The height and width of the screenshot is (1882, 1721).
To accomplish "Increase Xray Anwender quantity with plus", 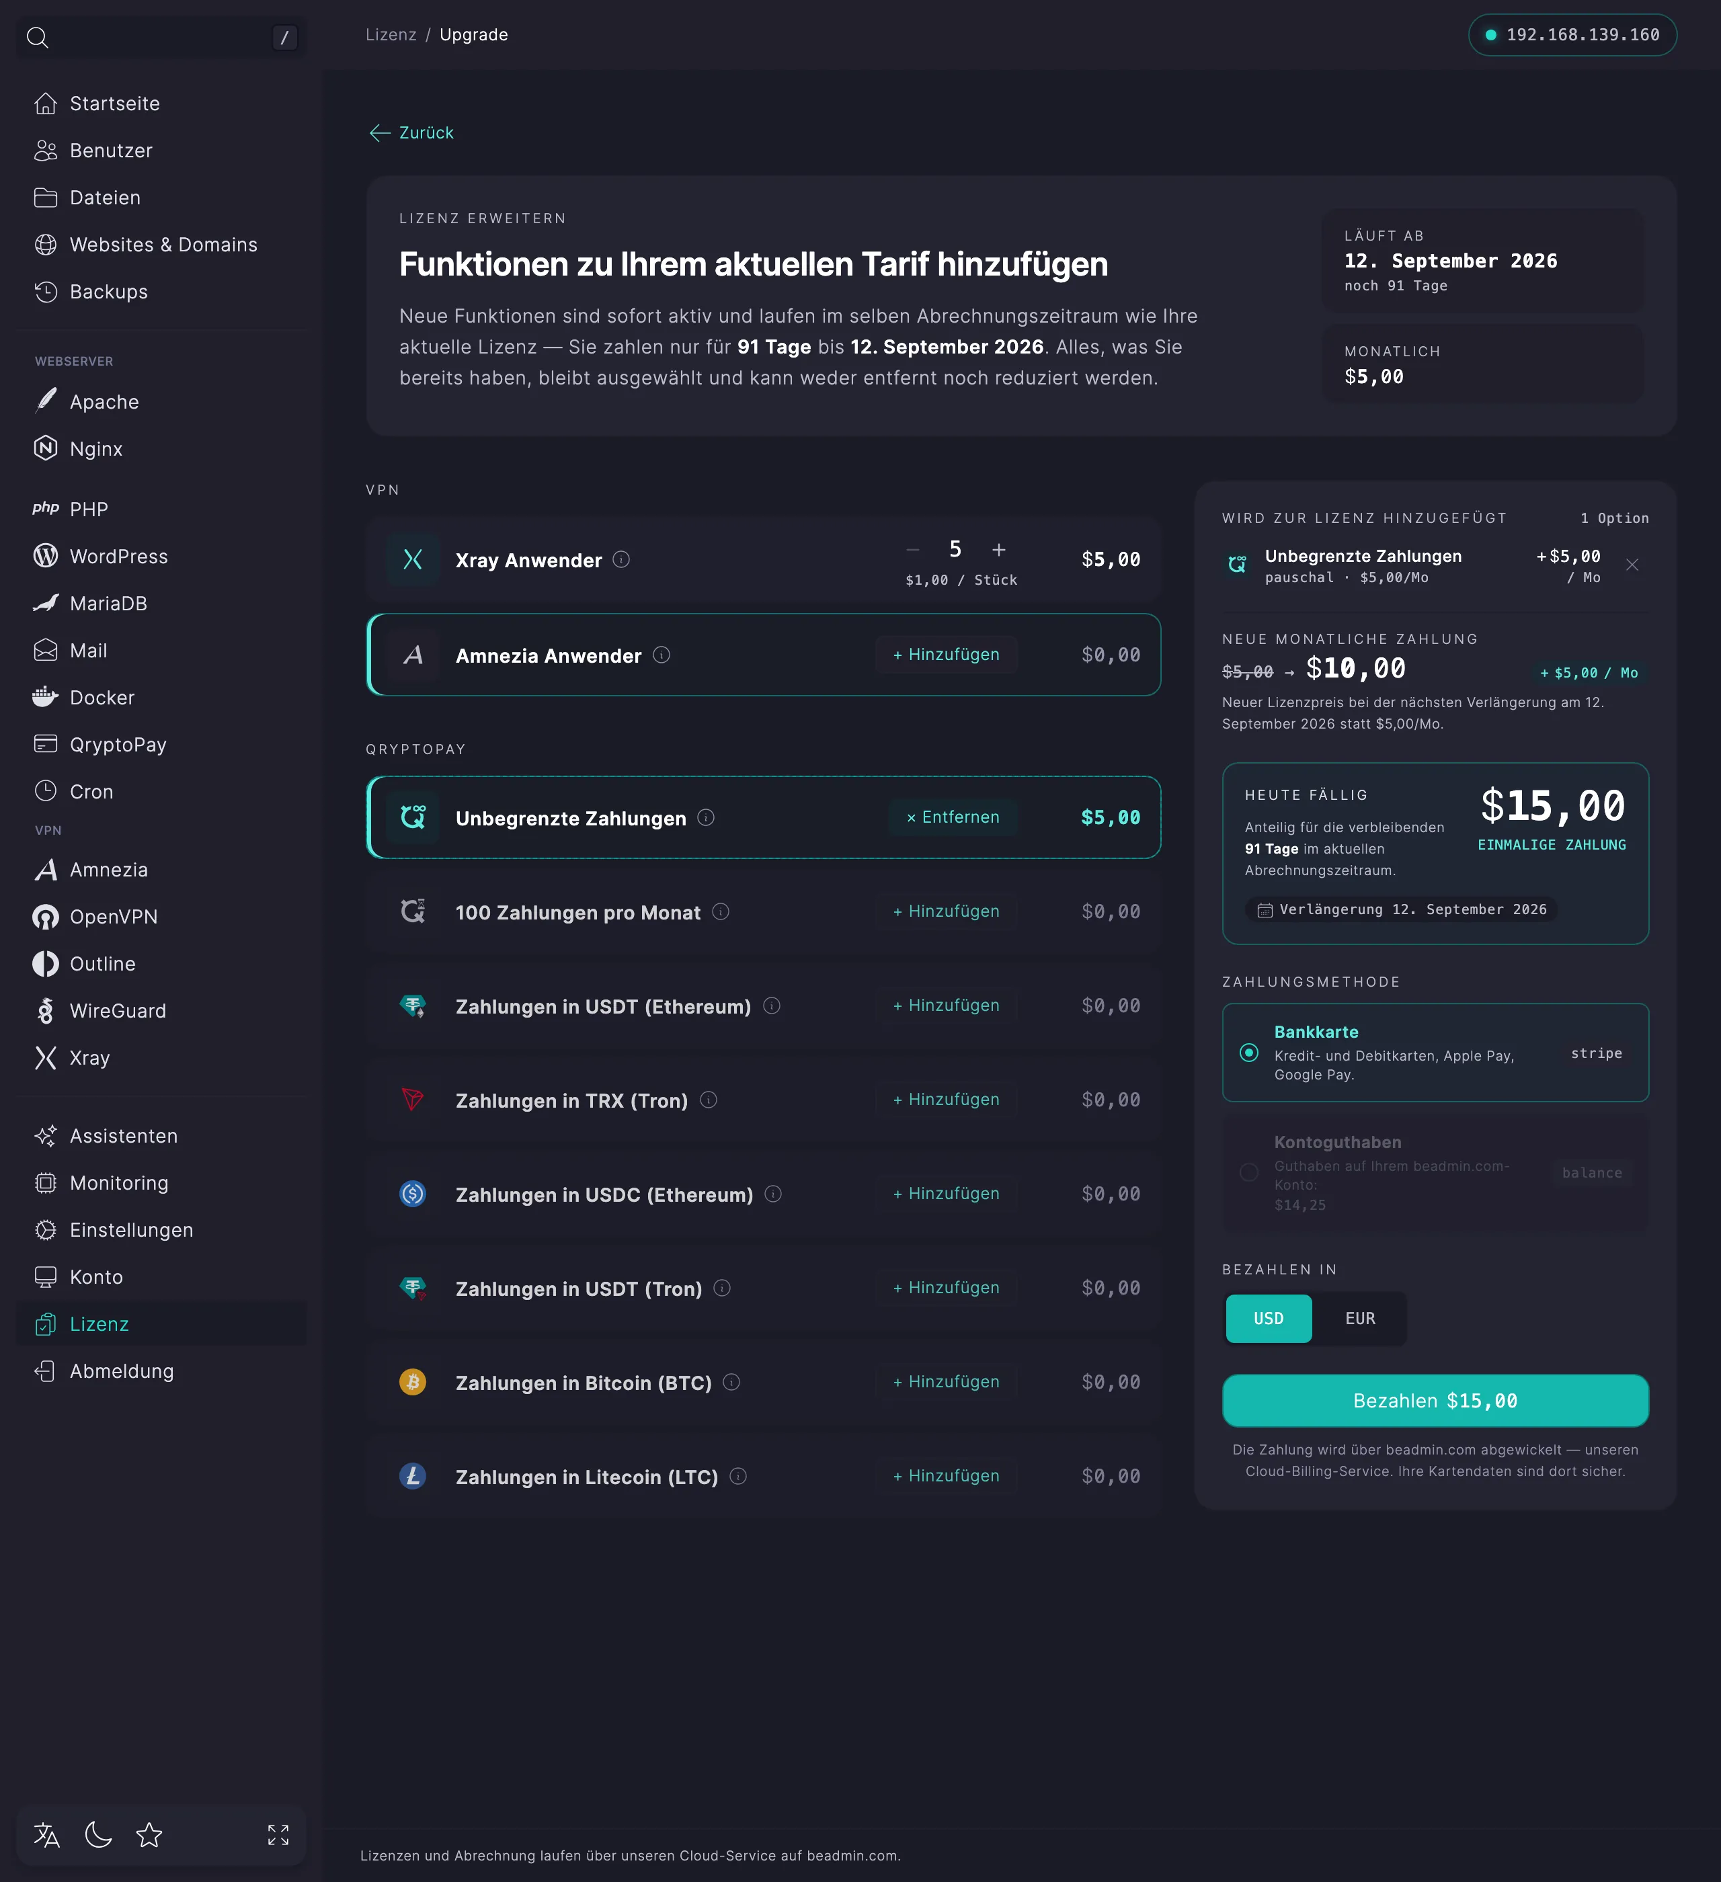I will [x=999, y=550].
